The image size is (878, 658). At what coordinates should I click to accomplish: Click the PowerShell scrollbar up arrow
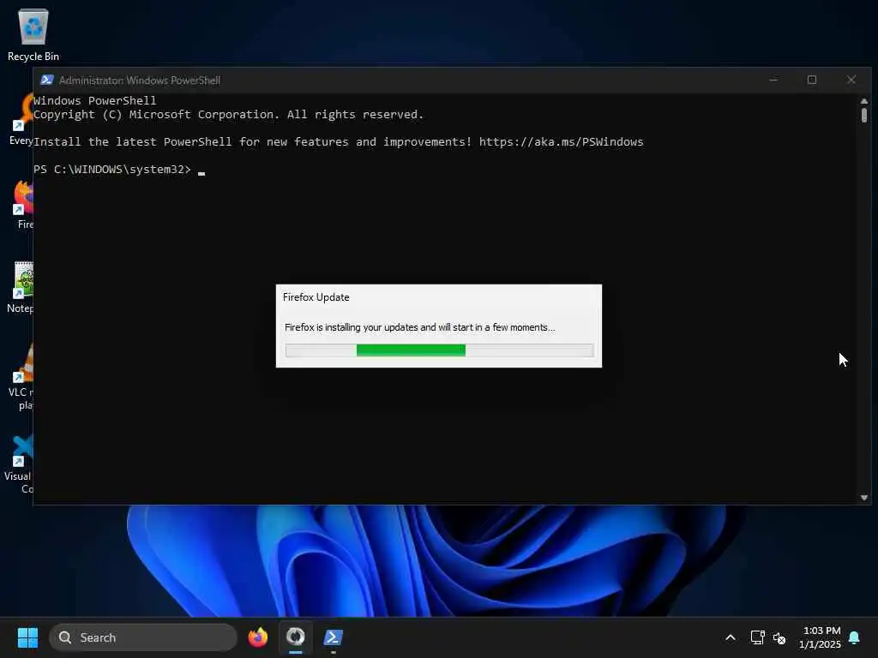pos(863,101)
